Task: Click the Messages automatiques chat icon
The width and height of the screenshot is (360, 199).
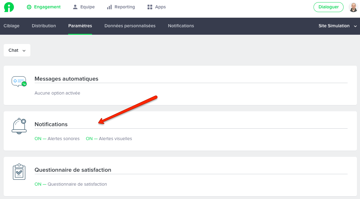Action: (19, 81)
